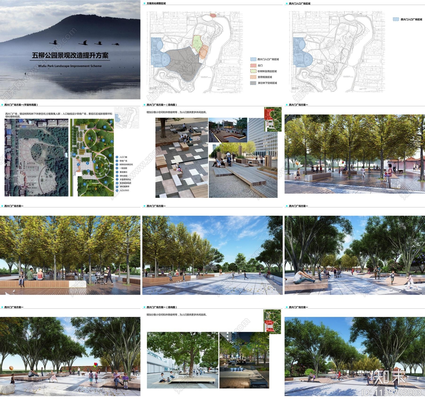Click the orange lotus-viewing region on optimization map
This screenshot has height=403, width=425.
tap(204, 52)
